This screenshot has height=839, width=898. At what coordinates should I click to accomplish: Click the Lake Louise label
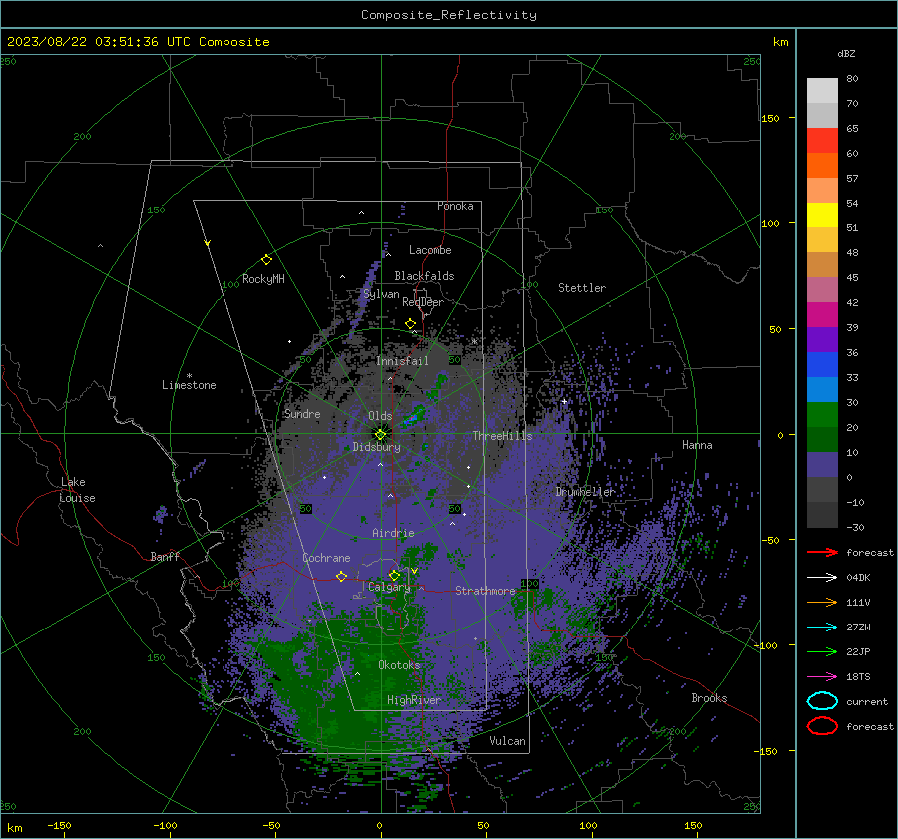click(77, 490)
